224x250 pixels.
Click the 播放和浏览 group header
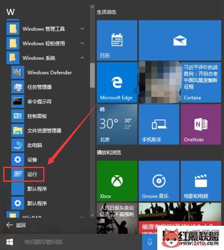pos(109,153)
